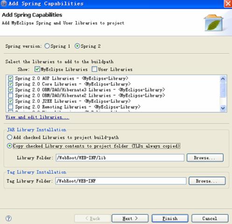Viewport: 232px width, 224px height.
Task: Enable the User Libraries checkbox
Action: (94, 69)
